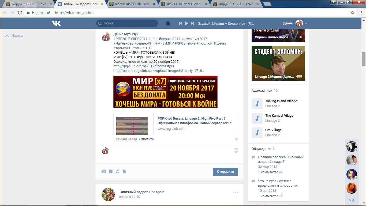Screen dimensions: 366x206
Task: Open album Lineage 2 Memes
Action: click(278, 64)
